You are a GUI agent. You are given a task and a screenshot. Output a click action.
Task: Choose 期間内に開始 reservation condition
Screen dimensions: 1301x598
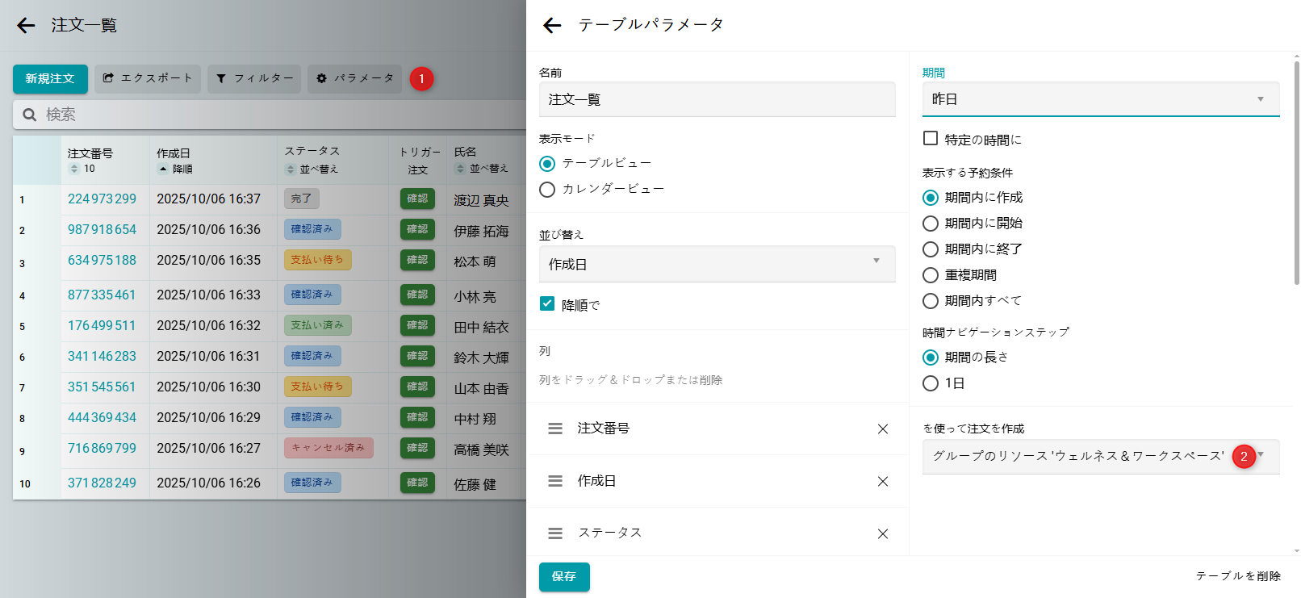[931, 224]
